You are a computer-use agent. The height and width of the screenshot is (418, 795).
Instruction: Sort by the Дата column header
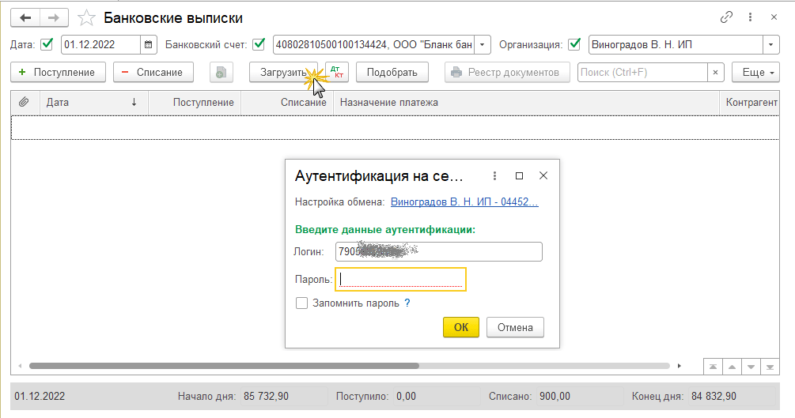point(94,103)
